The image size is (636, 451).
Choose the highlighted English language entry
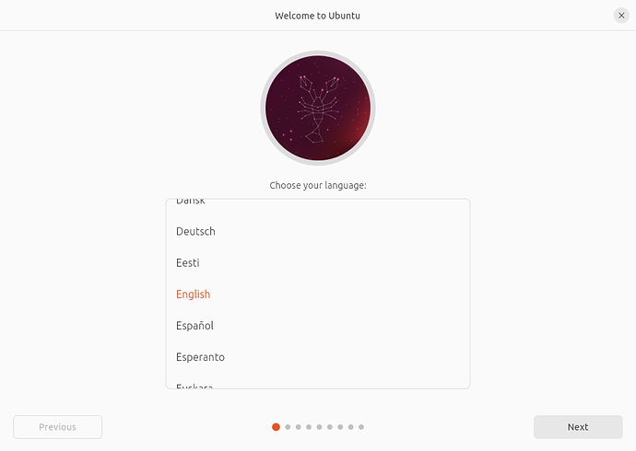tap(318, 295)
